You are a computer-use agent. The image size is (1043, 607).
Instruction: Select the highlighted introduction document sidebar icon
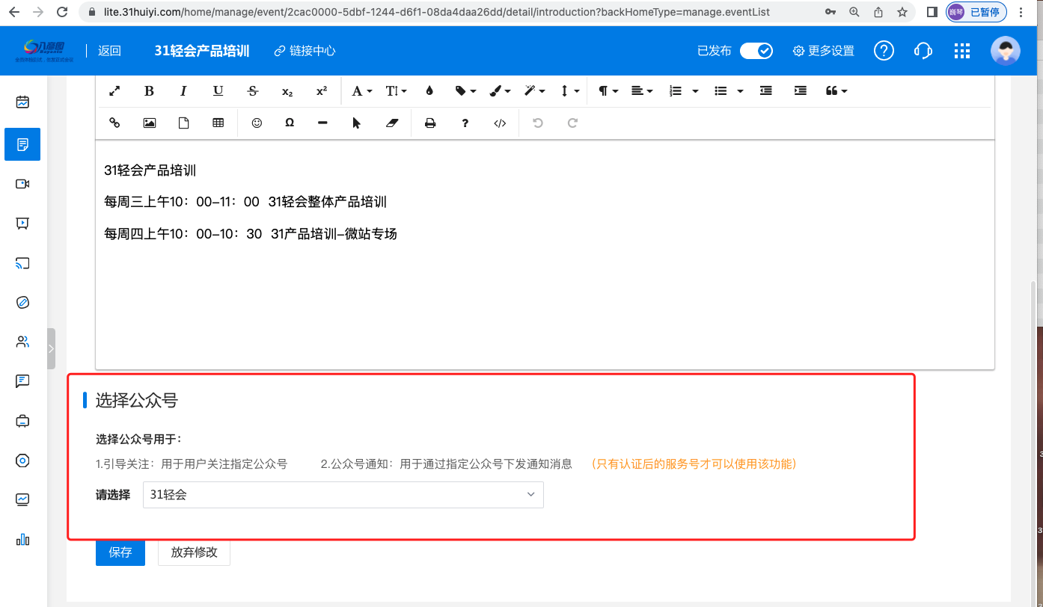[22, 144]
